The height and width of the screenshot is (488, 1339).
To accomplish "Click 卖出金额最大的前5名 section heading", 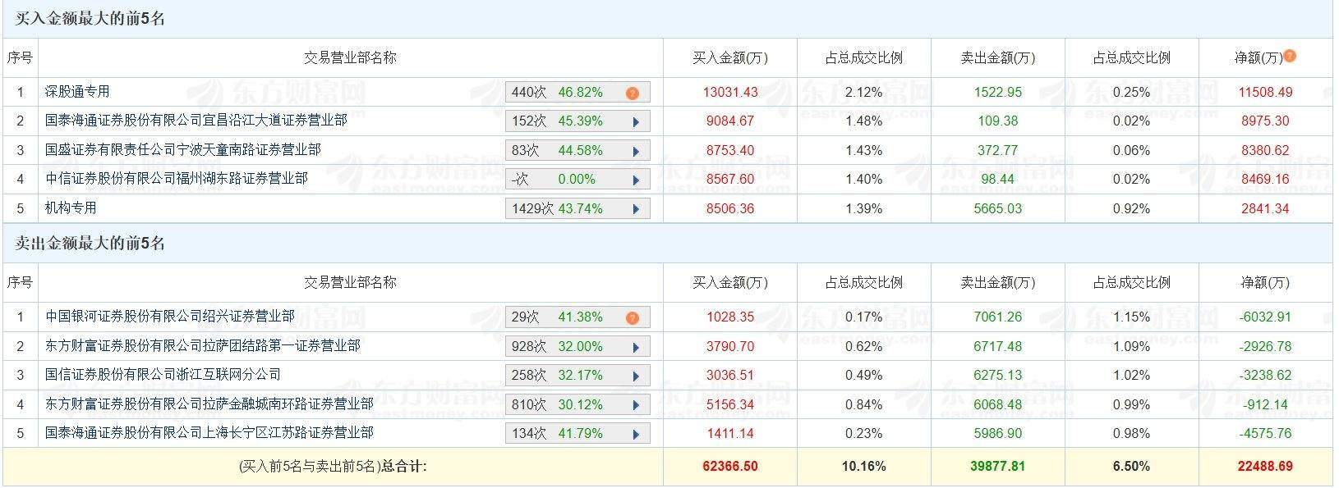I will tap(90, 243).
